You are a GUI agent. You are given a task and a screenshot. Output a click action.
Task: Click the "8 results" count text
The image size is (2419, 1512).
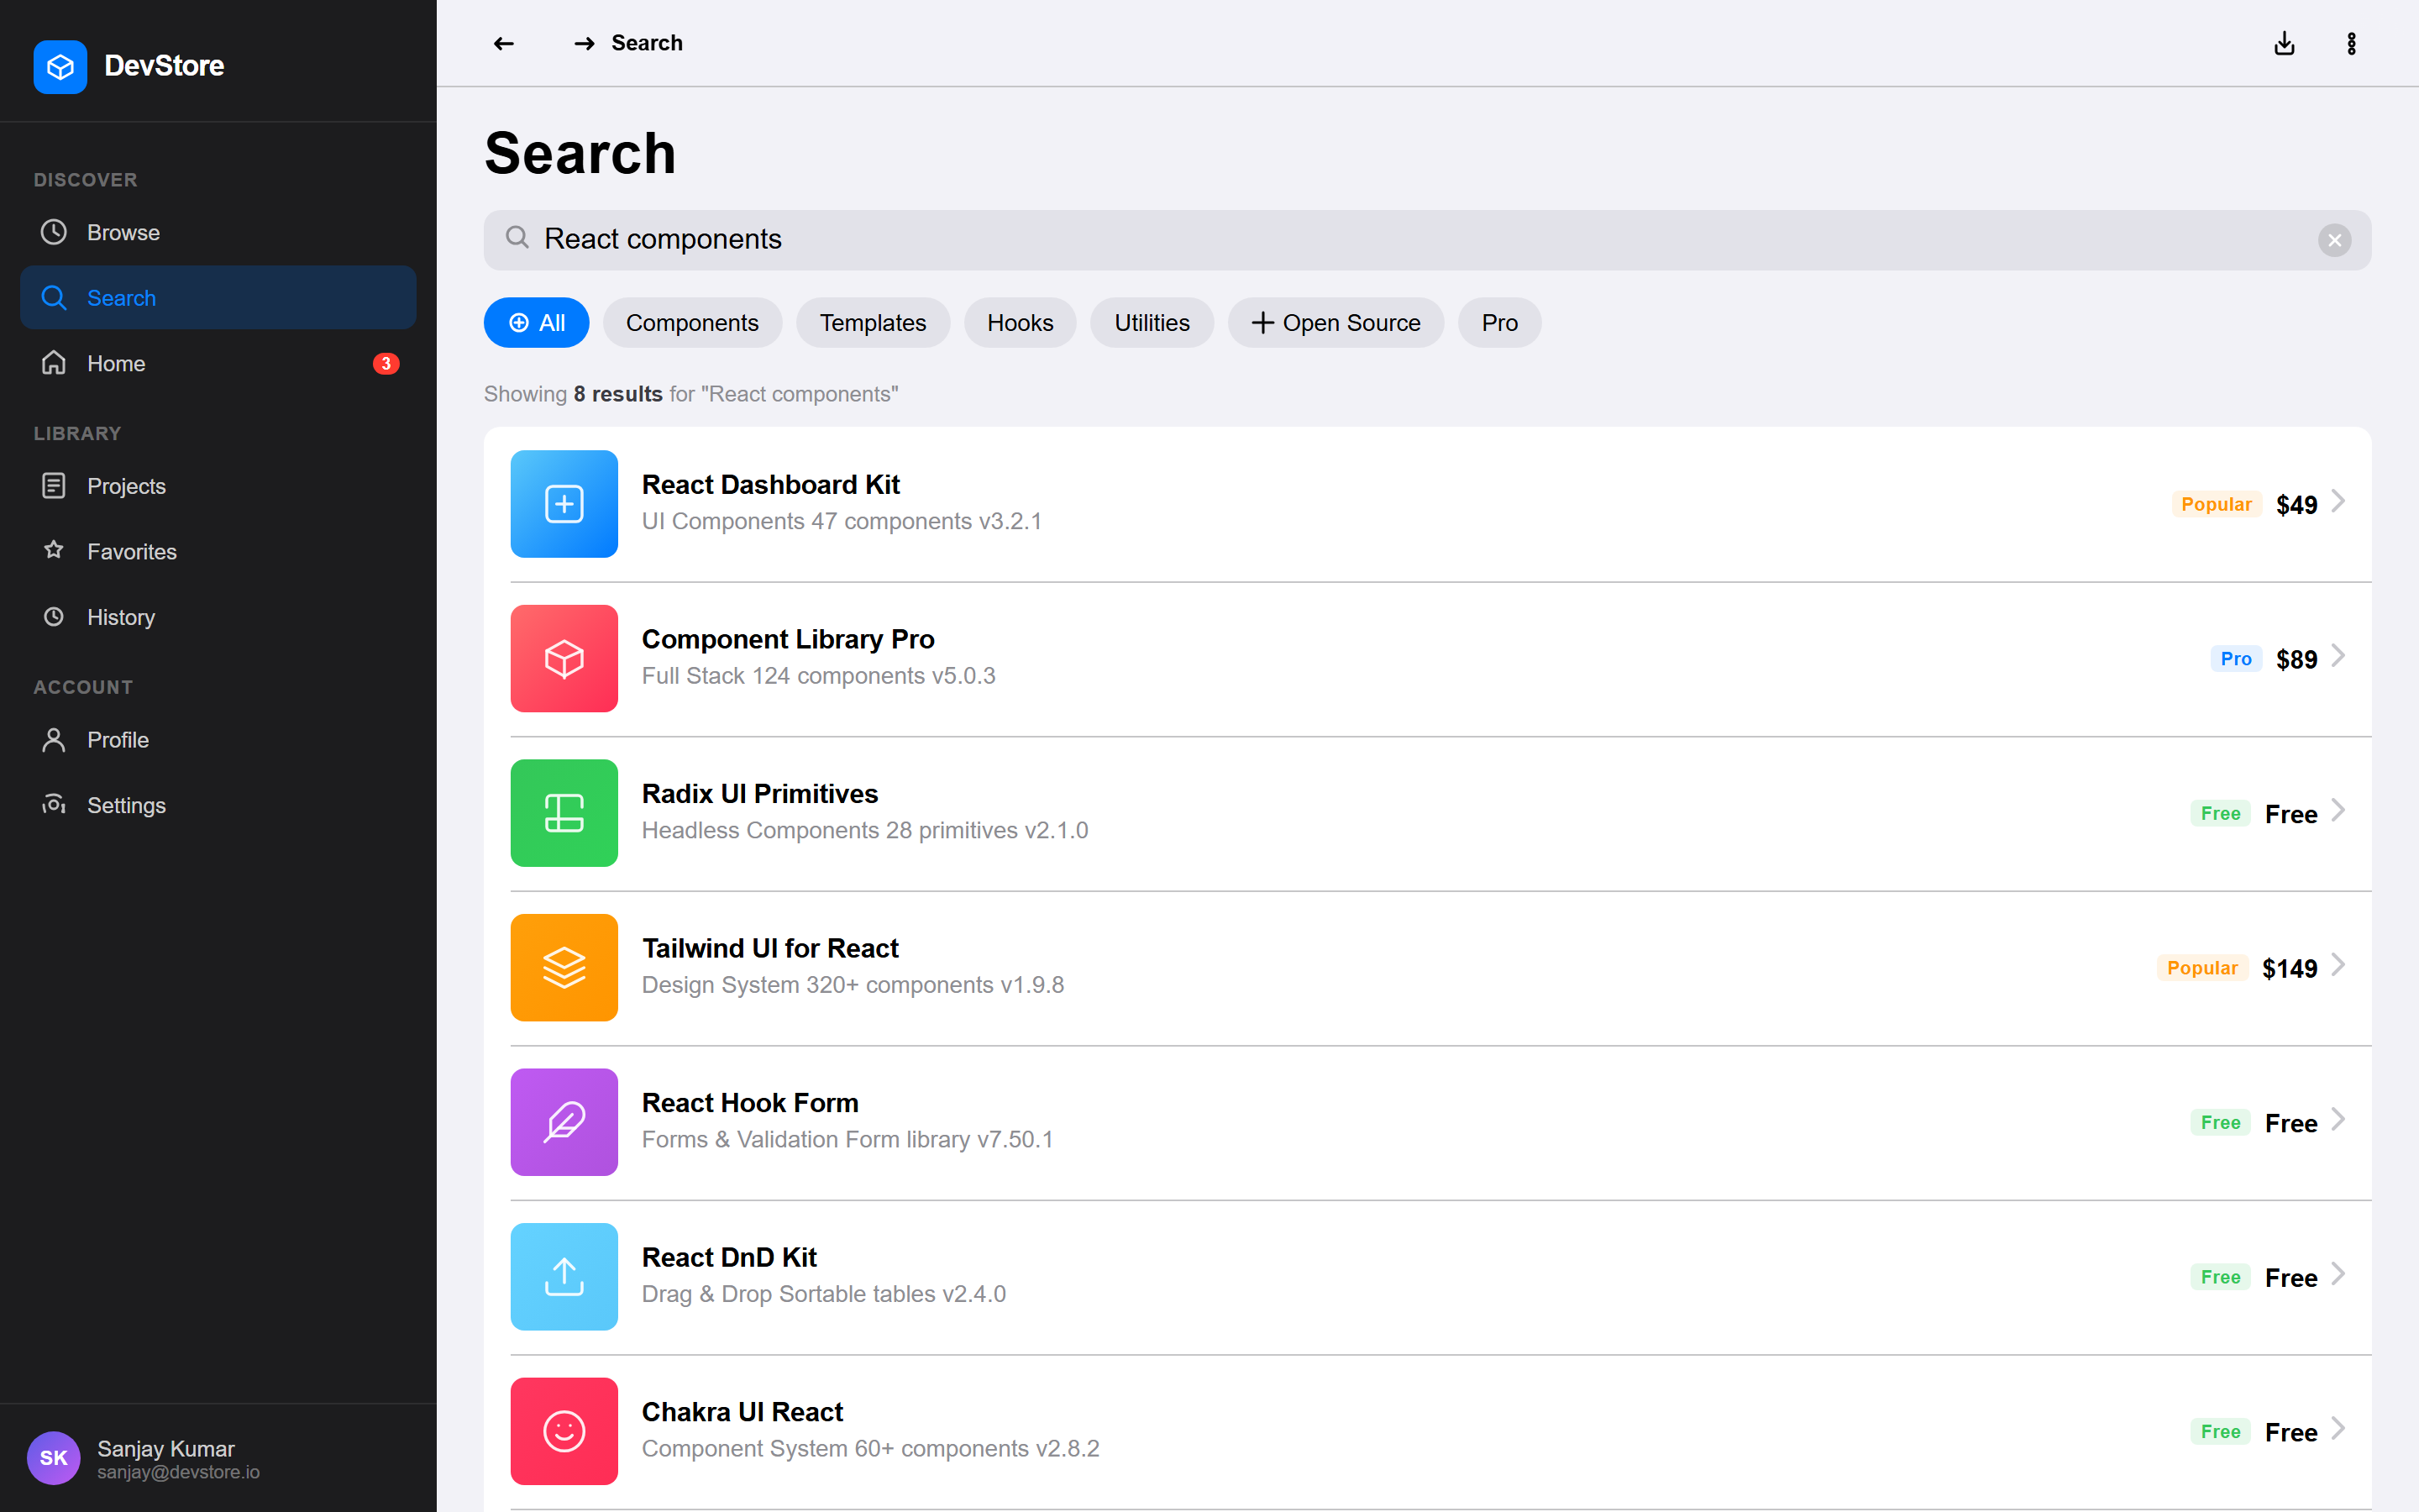[x=617, y=394]
